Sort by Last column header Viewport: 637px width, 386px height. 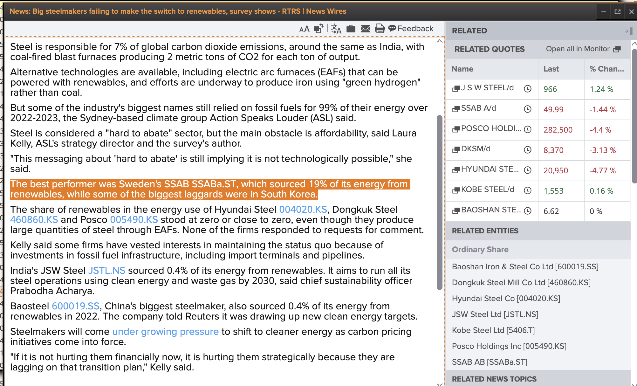point(561,69)
